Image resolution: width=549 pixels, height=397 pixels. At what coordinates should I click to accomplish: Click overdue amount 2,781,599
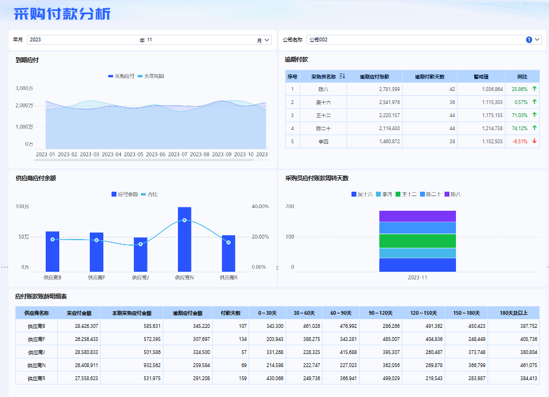point(390,89)
